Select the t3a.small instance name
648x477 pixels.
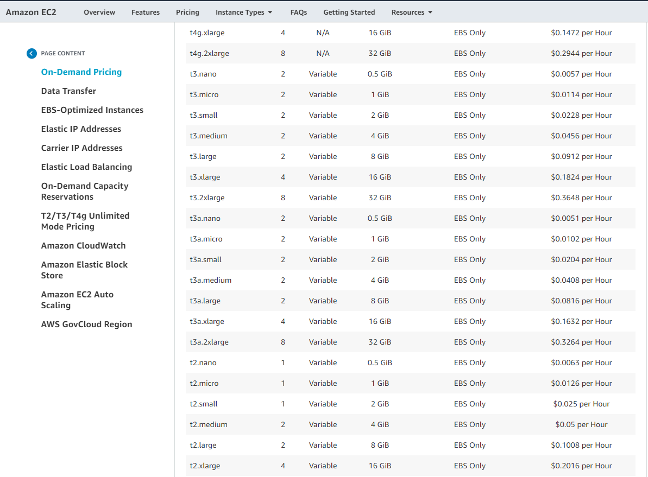point(205,260)
